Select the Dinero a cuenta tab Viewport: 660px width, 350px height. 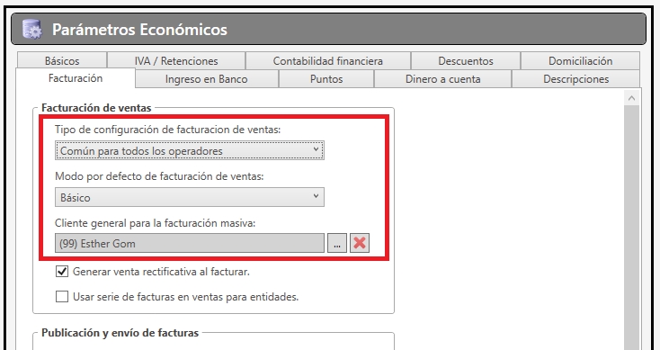tap(442, 79)
